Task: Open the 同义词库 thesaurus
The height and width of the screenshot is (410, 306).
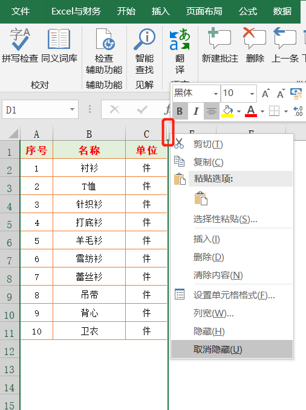Action: pyautogui.click(x=59, y=45)
